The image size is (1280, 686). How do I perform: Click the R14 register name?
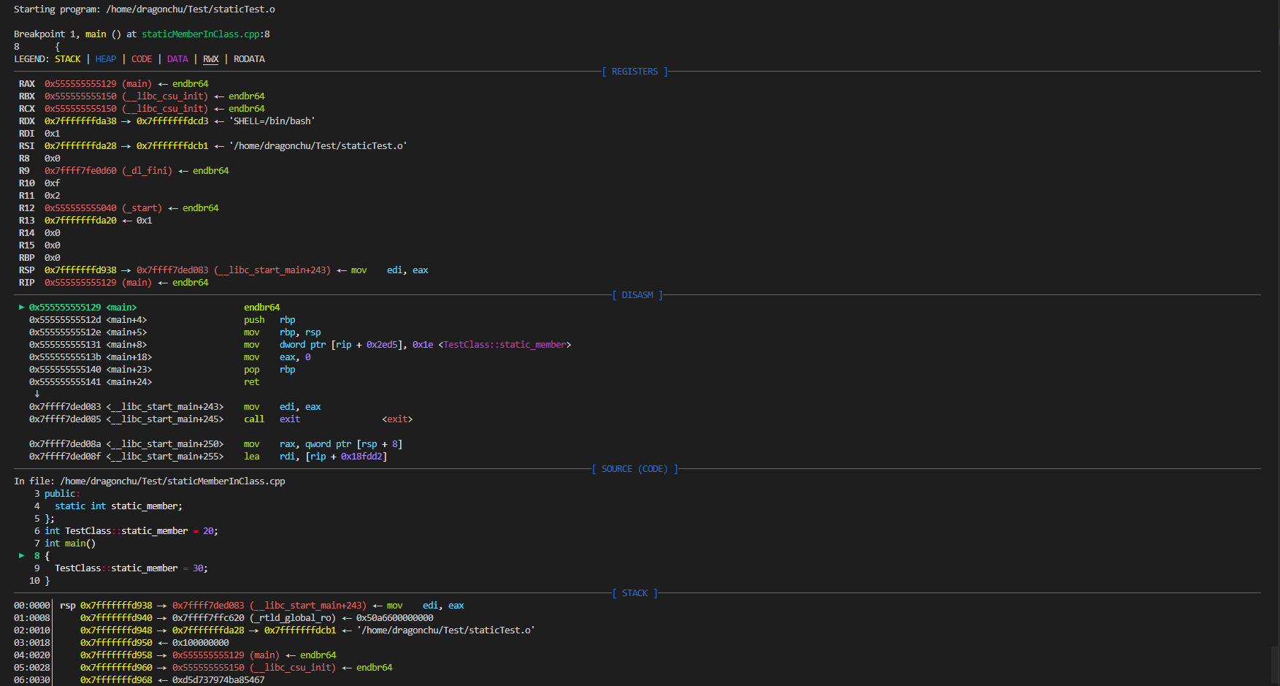27,233
